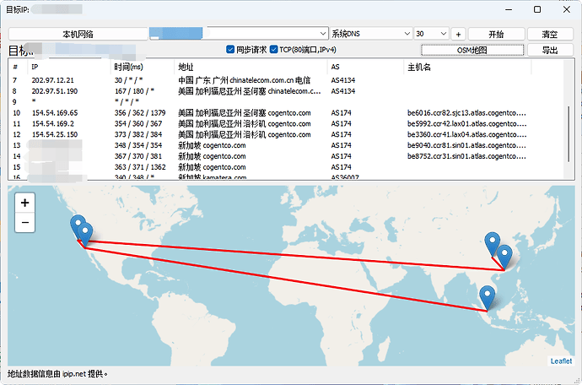Click the table vertical scrollbar thumb
The height and width of the screenshot is (385, 582).
tap(569, 133)
